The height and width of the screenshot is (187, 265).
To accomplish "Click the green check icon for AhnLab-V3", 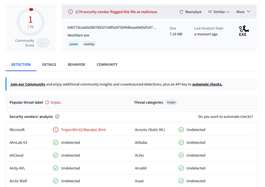I will [56, 142].
